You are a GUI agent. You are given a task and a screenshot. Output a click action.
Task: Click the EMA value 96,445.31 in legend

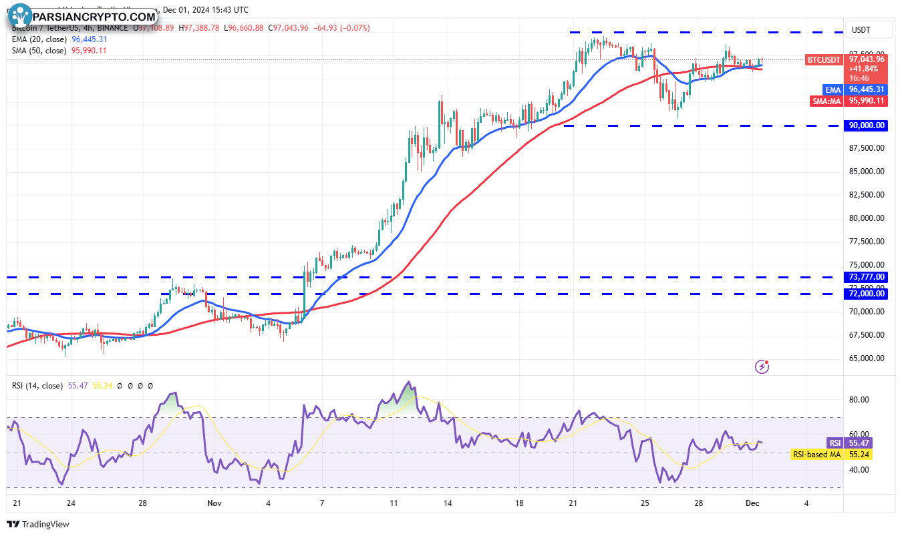[90, 39]
